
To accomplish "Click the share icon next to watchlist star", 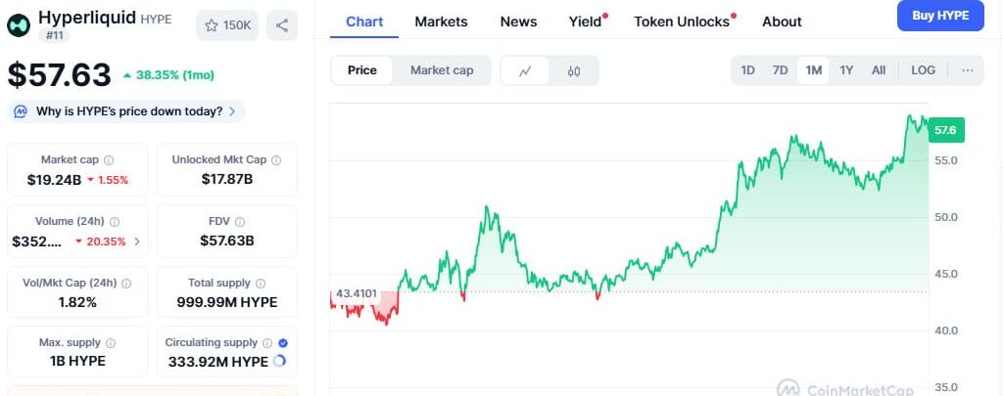I will pos(282,25).
